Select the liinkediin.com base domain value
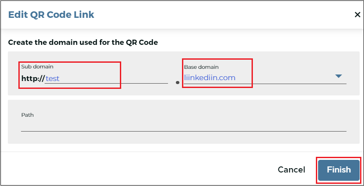The height and width of the screenshot is (186, 364). coord(210,78)
